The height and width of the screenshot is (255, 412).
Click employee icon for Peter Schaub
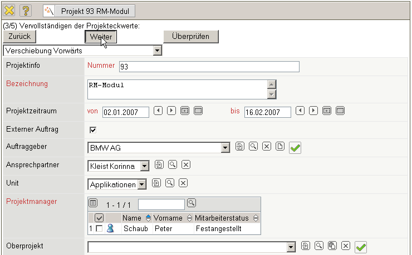pyautogui.click(x=110, y=228)
